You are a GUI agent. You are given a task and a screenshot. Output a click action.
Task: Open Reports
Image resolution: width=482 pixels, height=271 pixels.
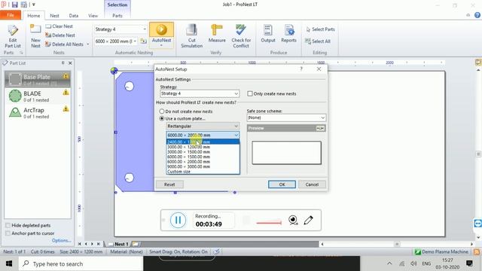pyautogui.click(x=288, y=34)
